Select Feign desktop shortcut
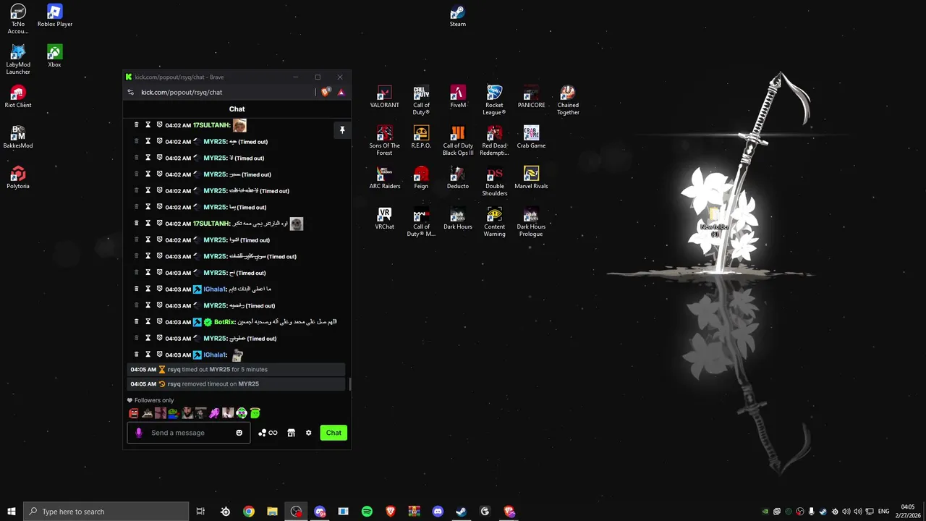926x521 pixels. [x=421, y=178]
